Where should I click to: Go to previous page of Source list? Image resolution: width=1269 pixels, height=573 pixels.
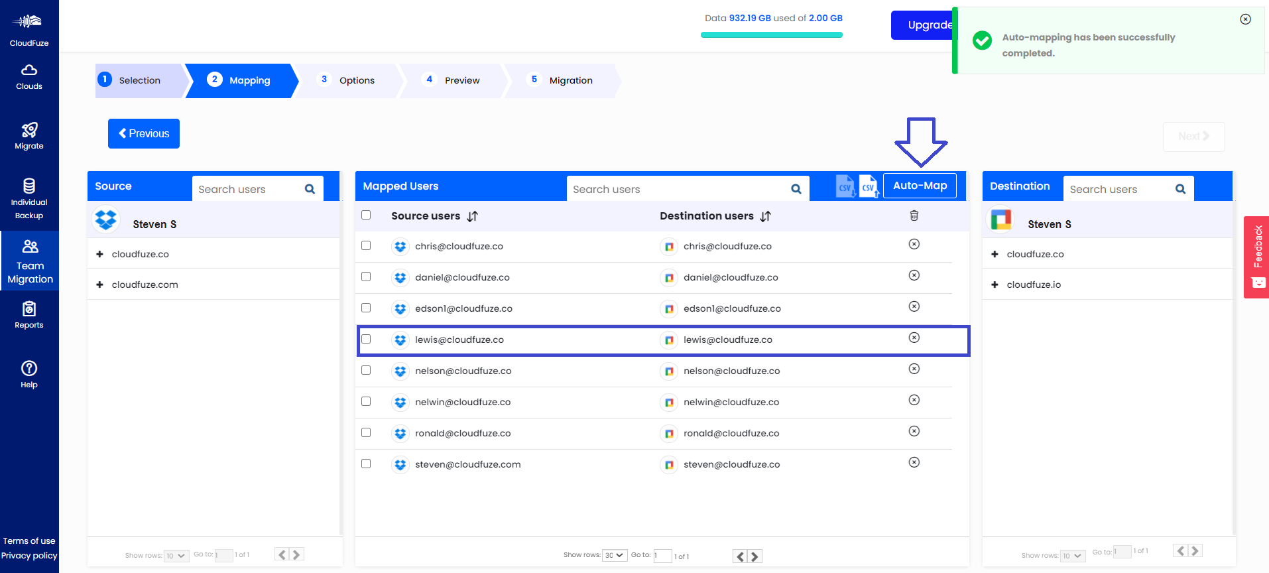282,554
